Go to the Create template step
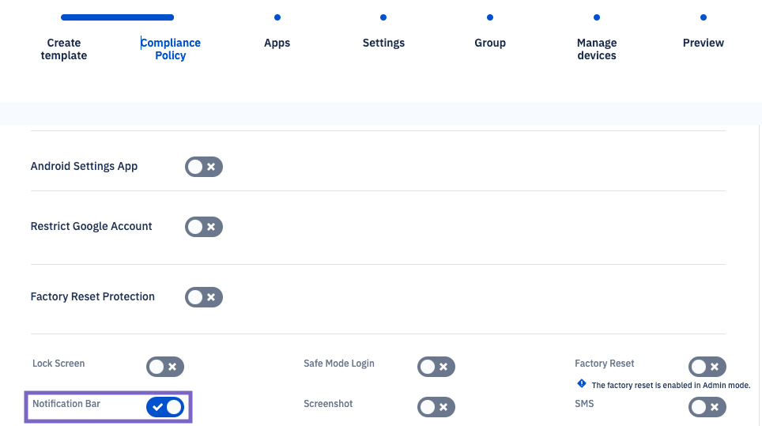This screenshot has height=426, width=762. tap(64, 49)
